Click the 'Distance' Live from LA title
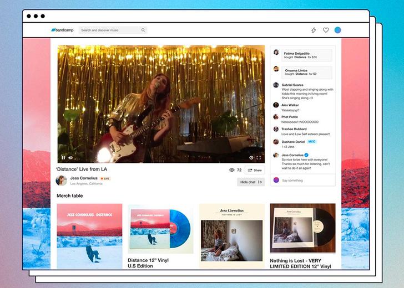The image size is (404, 288). [x=82, y=169]
